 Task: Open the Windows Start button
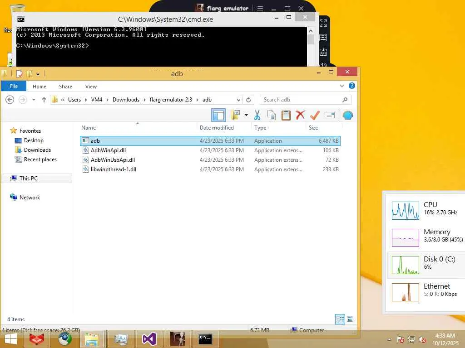coord(11,339)
